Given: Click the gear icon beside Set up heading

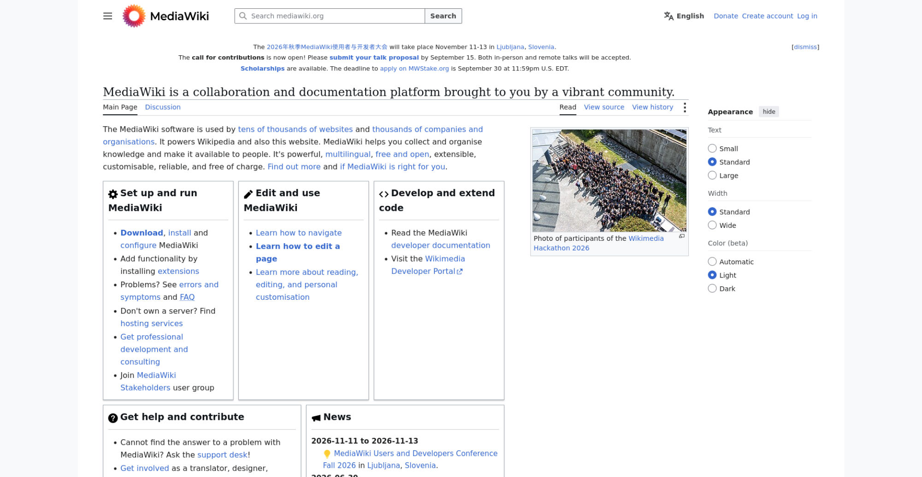Looking at the screenshot, I should pyautogui.click(x=113, y=194).
